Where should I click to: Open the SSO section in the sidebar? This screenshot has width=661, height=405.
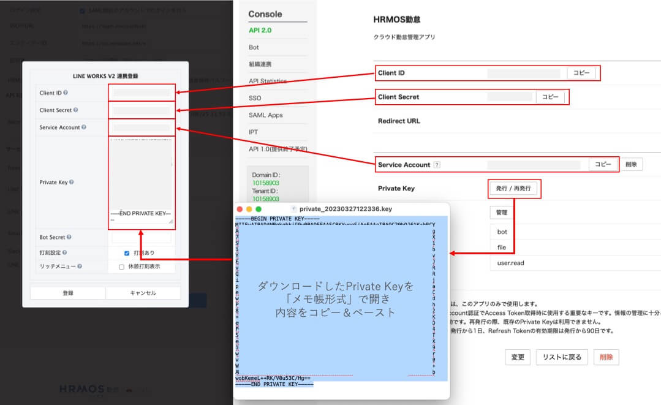(x=255, y=98)
